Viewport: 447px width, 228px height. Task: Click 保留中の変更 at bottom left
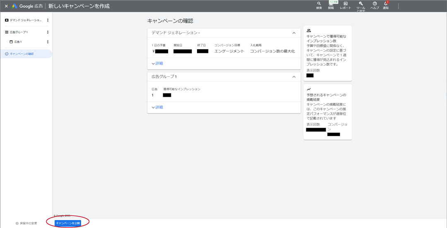(x=26, y=223)
